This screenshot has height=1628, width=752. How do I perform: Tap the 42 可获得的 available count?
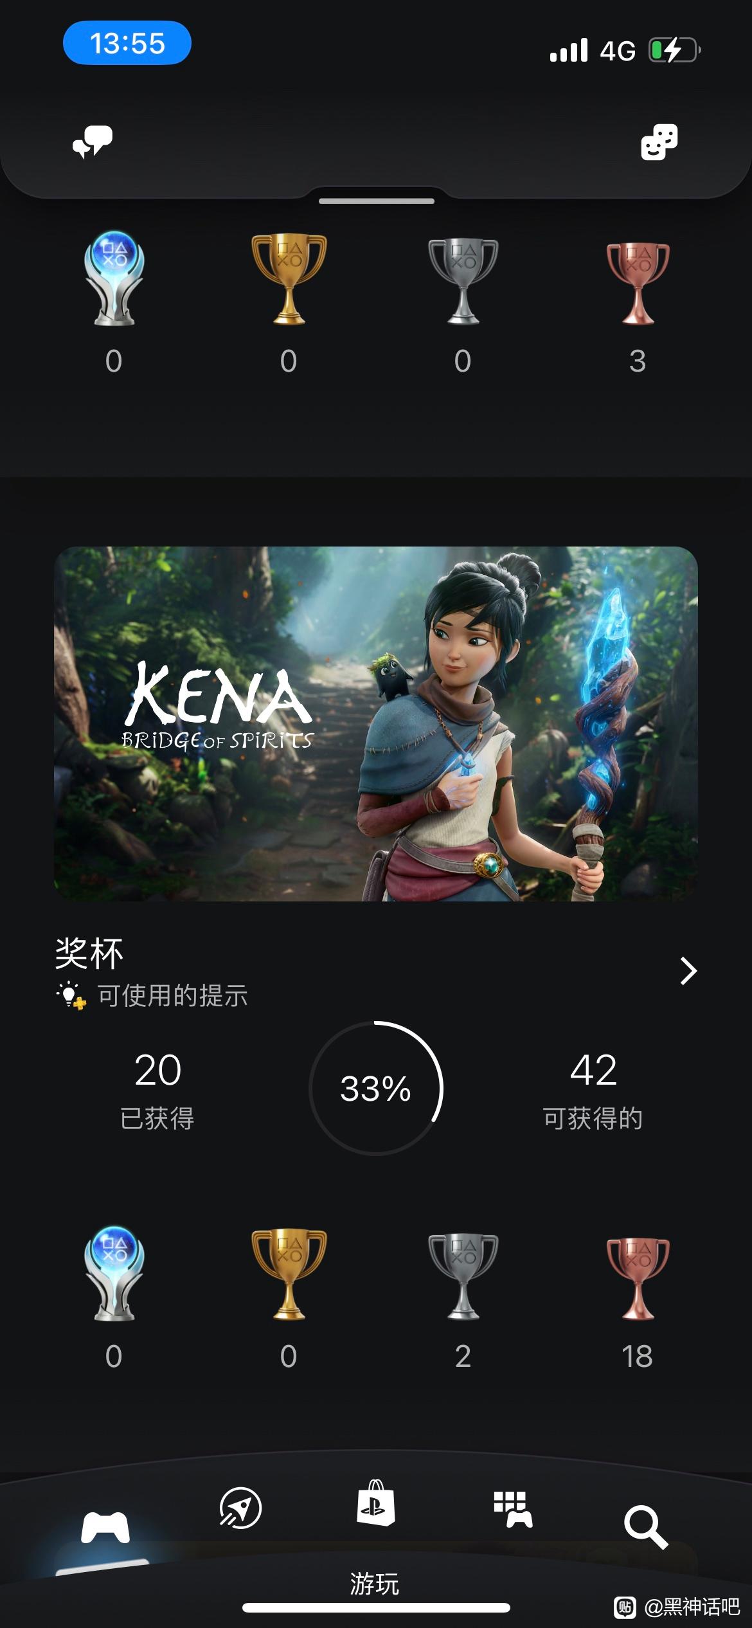click(x=593, y=1090)
